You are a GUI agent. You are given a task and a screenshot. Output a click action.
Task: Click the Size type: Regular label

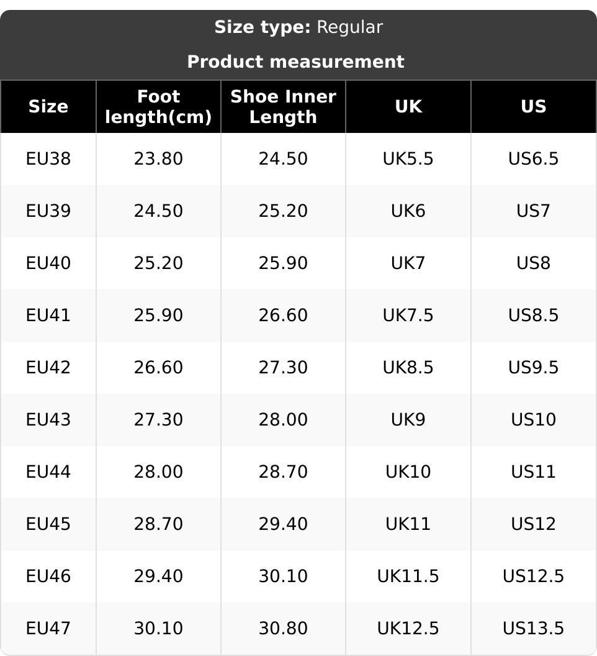pos(298,27)
